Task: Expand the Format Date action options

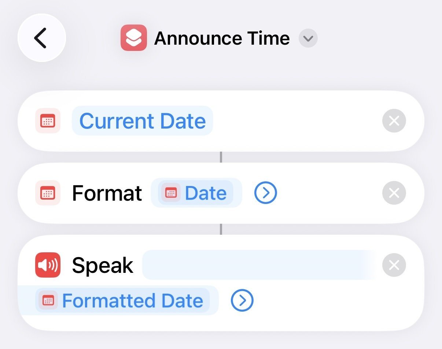Action: (266, 193)
